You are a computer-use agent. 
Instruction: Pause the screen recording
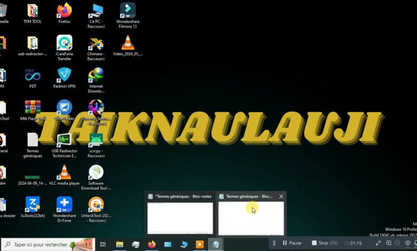click(x=292, y=243)
